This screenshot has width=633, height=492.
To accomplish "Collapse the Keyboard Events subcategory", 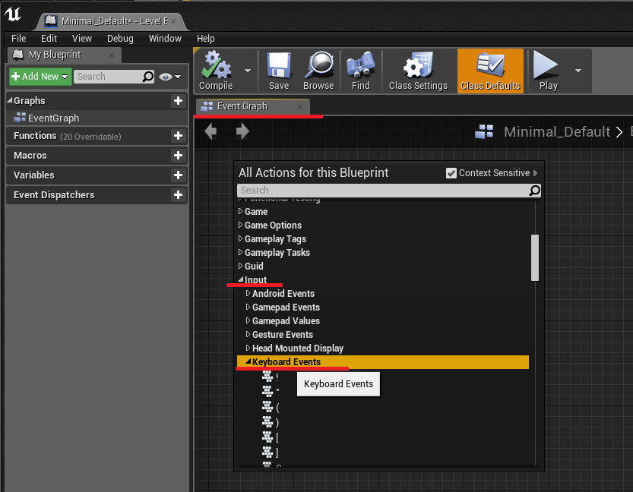I will coord(248,361).
